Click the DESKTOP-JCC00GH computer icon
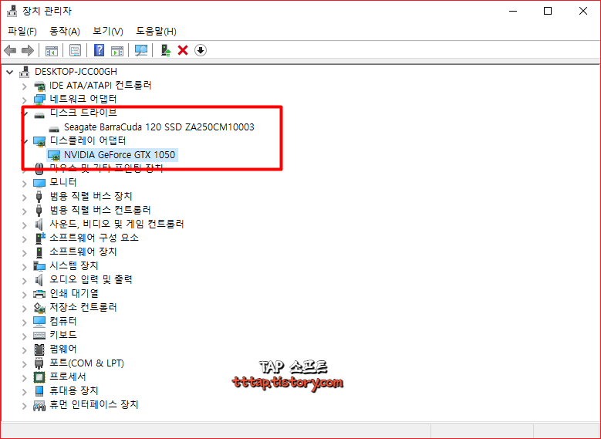This screenshot has width=601, height=439. [x=25, y=71]
